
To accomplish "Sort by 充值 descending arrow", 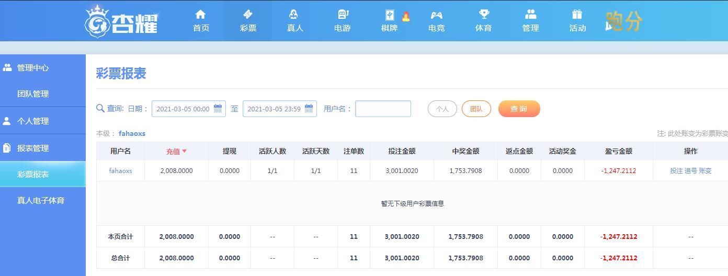I will click(x=184, y=151).
